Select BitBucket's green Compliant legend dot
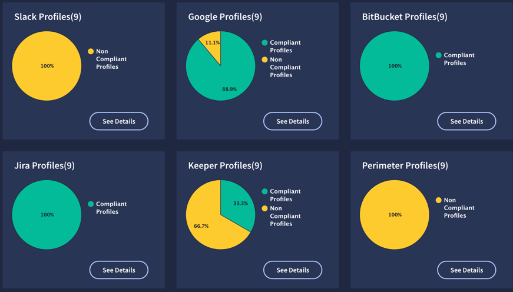This screenshot has width=513, height=292. click(x=438, y=55)
